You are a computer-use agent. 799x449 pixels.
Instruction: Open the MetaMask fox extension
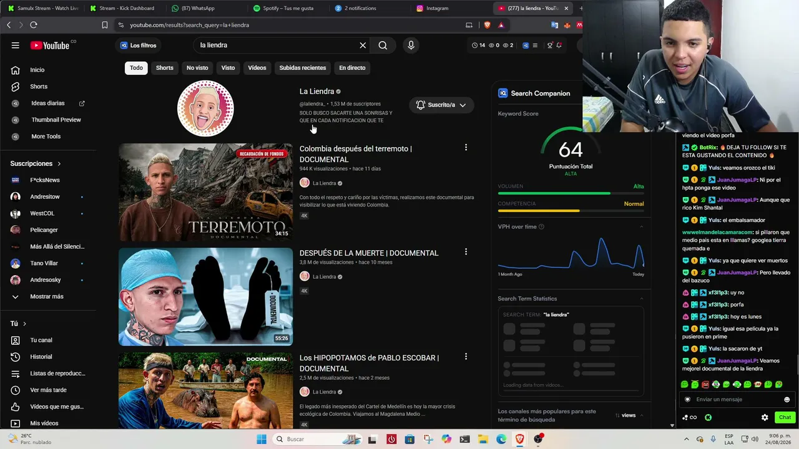point(567,26)
